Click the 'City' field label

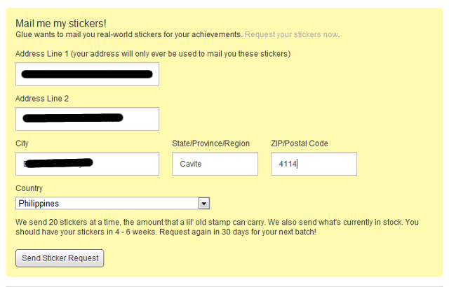click(22, 143)
